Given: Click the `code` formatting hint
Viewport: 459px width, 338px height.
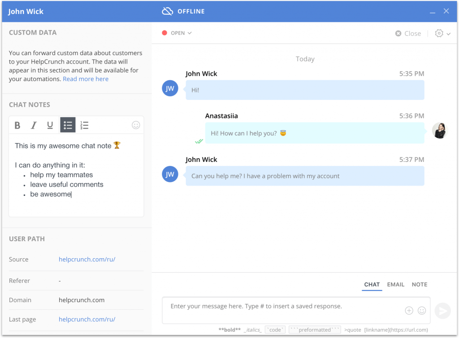Looking at the screenshot, I should [x=275, y=330].
